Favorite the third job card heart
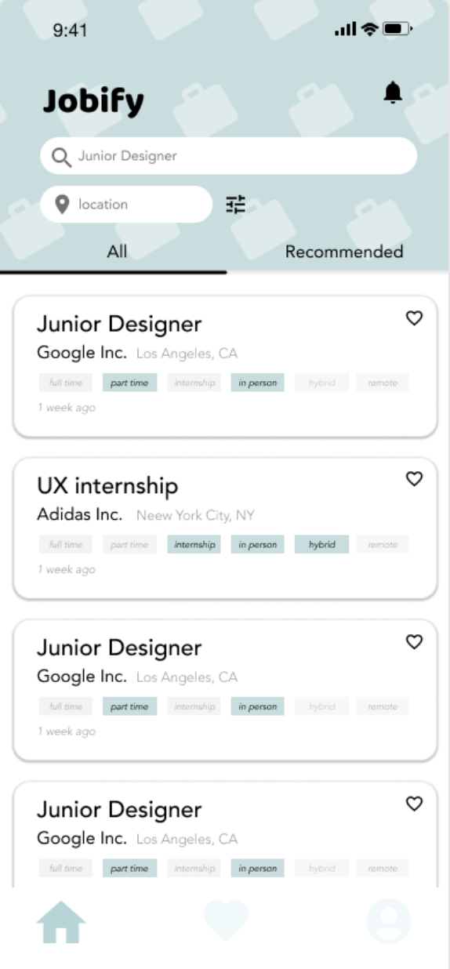450x969 pixels. pos(414,641)
